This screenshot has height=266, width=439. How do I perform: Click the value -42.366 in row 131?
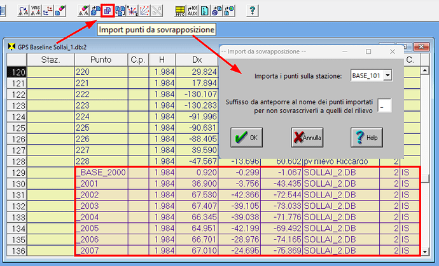click(240, 195)
